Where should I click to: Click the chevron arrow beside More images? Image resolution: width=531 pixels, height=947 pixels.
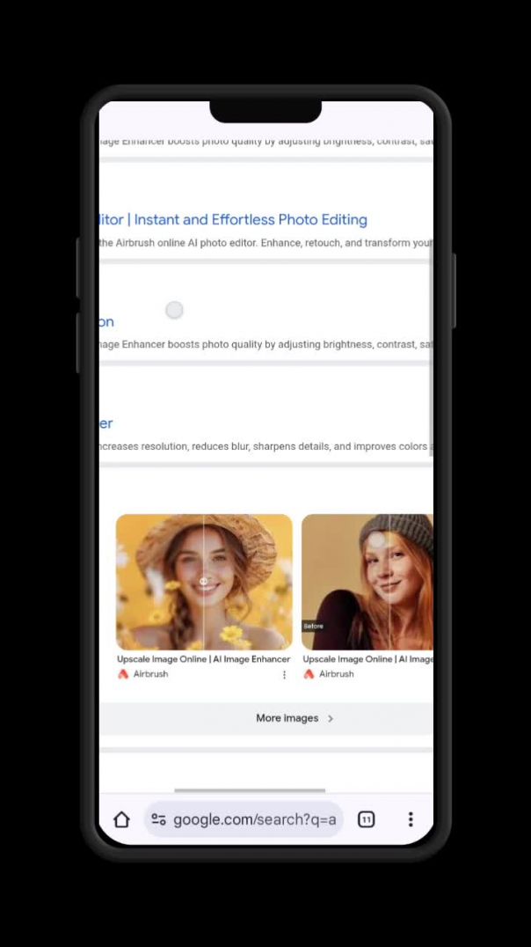pos(331,719)
